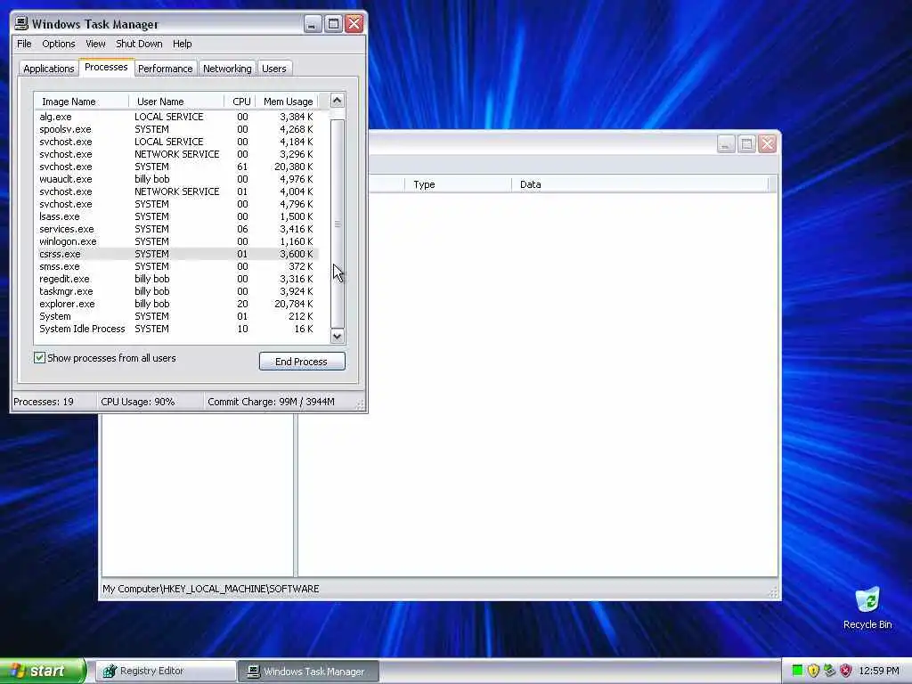Screen dimensions: 912x684
Task: Open the Help menu
Action: (x=182, y=44)
